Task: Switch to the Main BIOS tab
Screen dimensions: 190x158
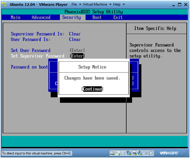Action: [15, 17]
